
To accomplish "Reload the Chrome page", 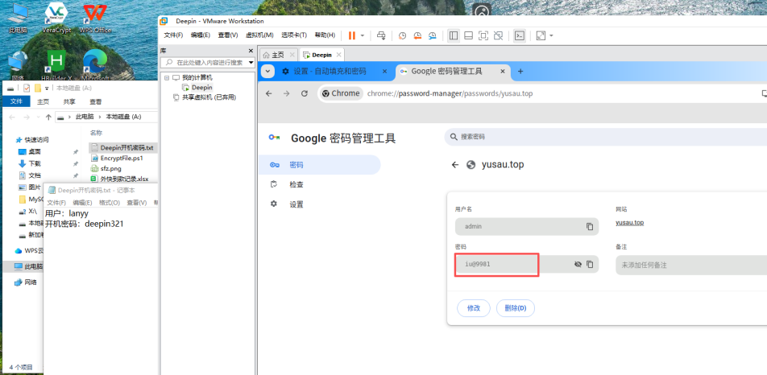I will click(x=305, y=93).
